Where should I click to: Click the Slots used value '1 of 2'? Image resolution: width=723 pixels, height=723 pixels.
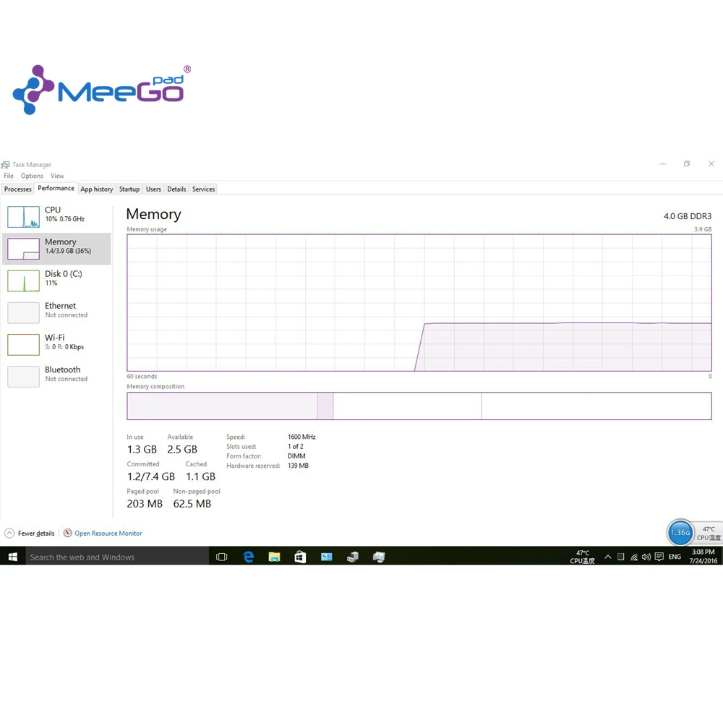pos(296,446)
